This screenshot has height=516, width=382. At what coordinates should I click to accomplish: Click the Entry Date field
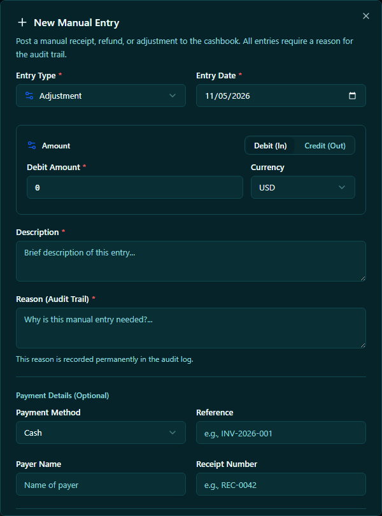[281, 96]
